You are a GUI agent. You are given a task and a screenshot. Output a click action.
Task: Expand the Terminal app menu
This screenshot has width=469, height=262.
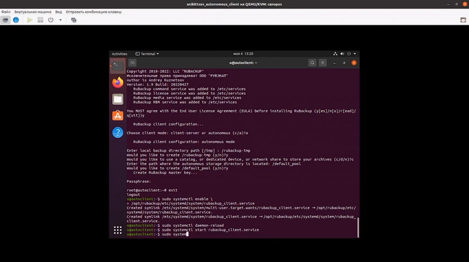click(x=147, y=54)
